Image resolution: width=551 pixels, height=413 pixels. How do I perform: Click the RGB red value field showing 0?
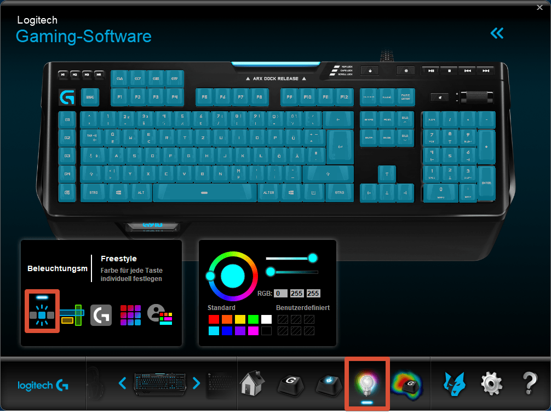pyautogui.click(x=280, y=294)
